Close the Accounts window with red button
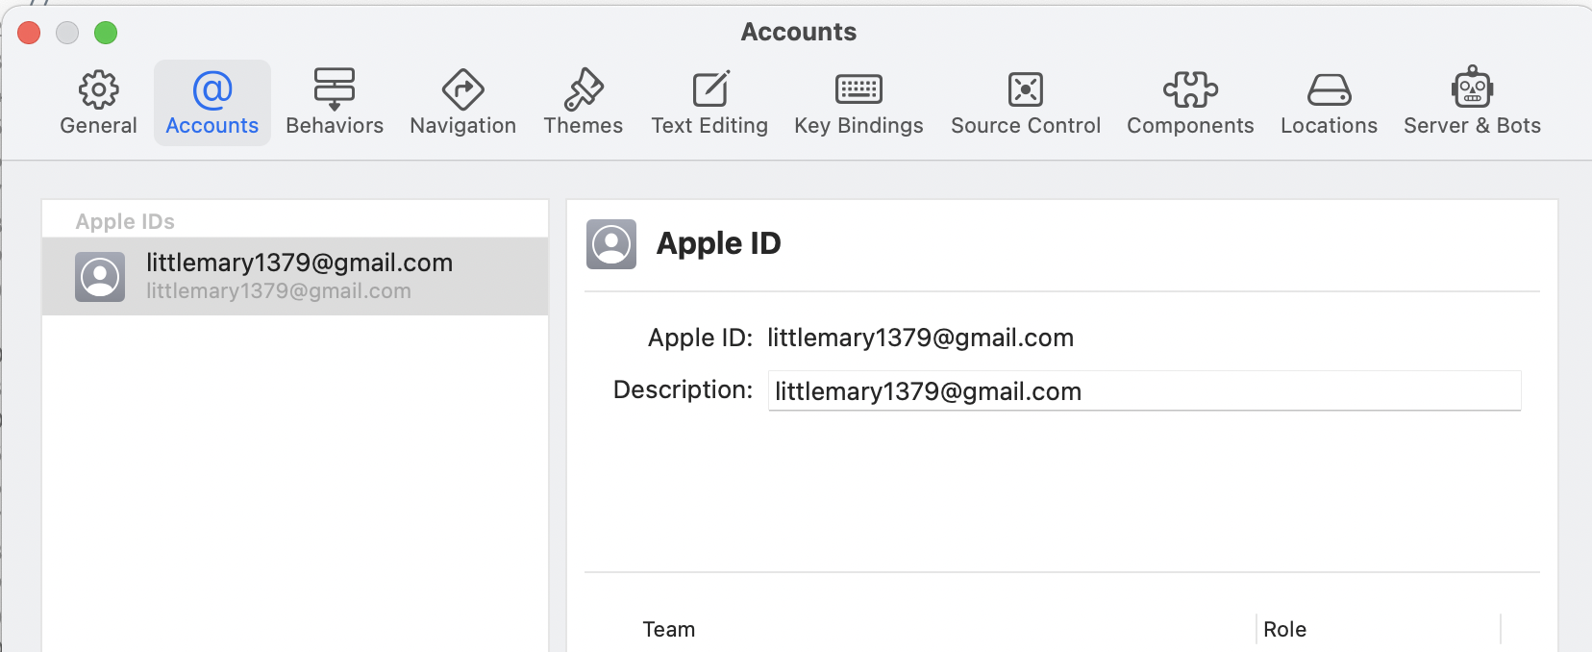This screenshot has width=1592, height=652. [29, 33]
